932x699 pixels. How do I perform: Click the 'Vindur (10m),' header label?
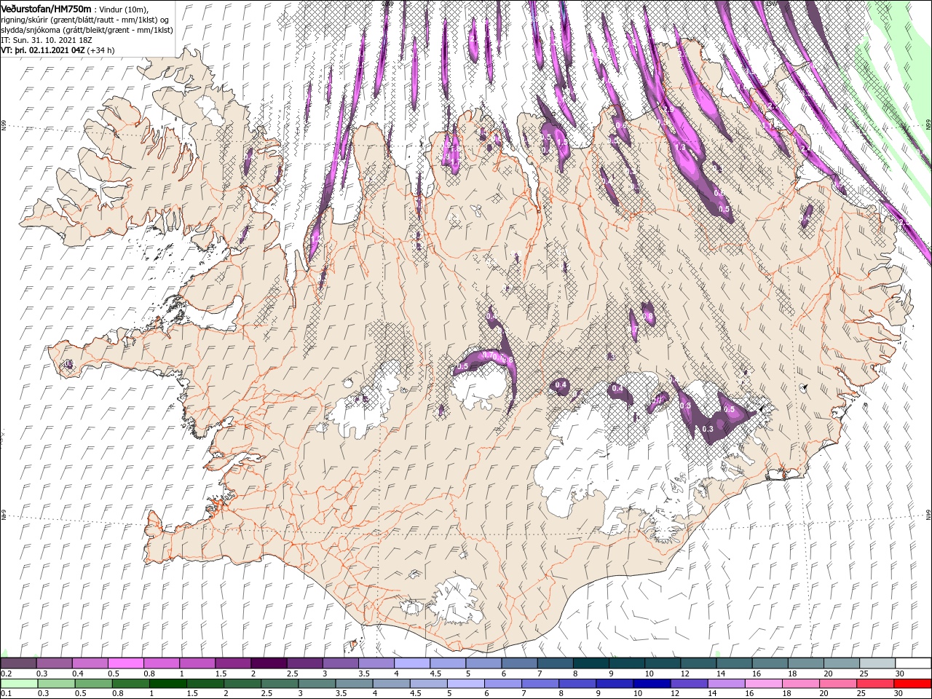[x=122, y=9]
